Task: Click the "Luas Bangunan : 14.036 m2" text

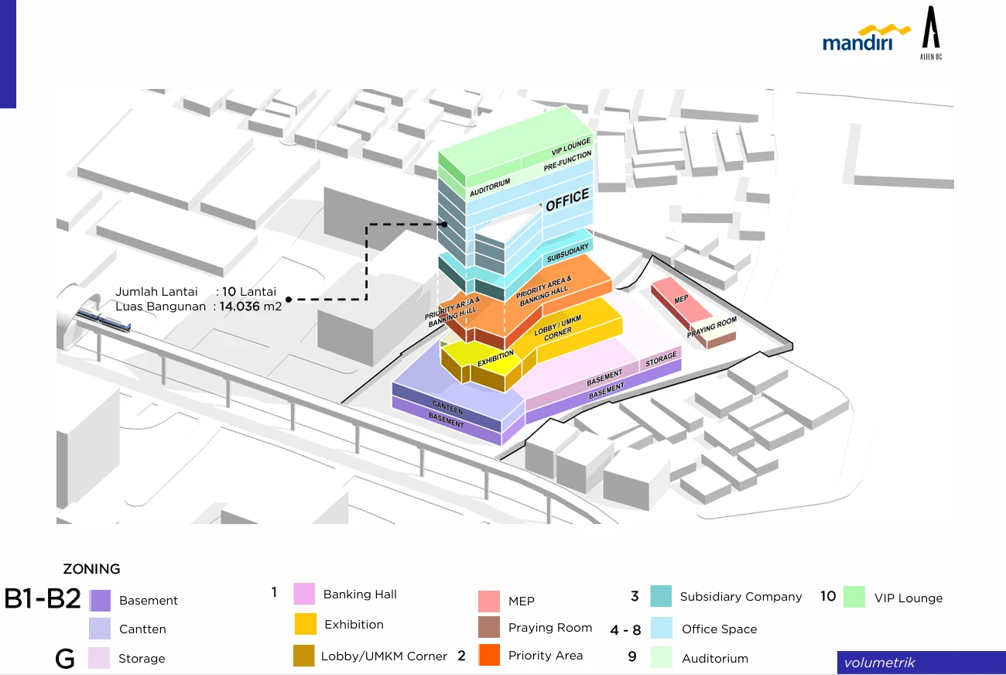Action: (199, 306)
